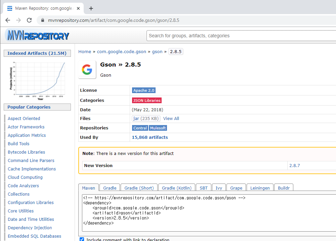Open Cache Implementations category
Viewport: 336px width, 241px height.
point(32,169)
